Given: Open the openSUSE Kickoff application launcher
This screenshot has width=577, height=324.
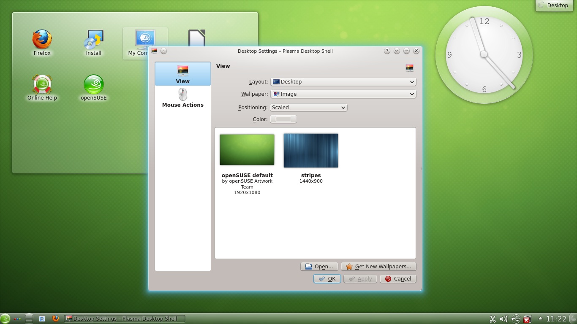Looking at the screenshot, I should pyautogui.click(x=5, y=319).
